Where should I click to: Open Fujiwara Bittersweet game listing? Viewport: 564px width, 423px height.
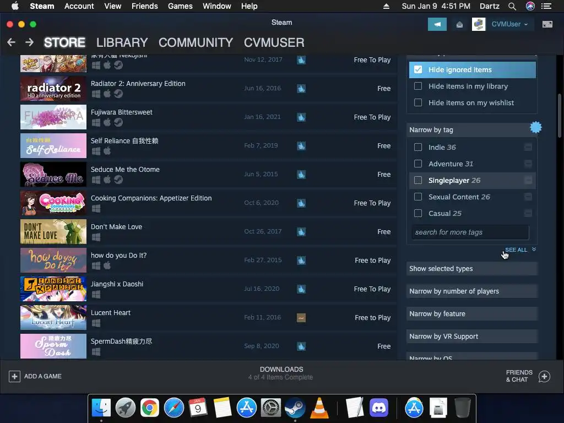[209, 117]
